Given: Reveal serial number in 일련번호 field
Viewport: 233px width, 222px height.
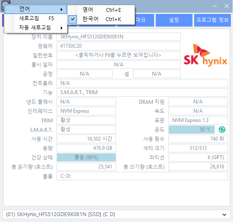Looking at the screenshot, I should coord(119,55).
